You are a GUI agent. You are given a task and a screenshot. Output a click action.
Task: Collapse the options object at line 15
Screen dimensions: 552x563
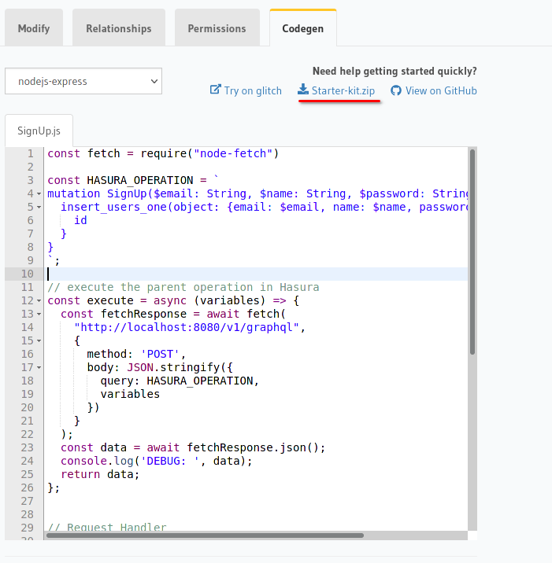point(39,341)
